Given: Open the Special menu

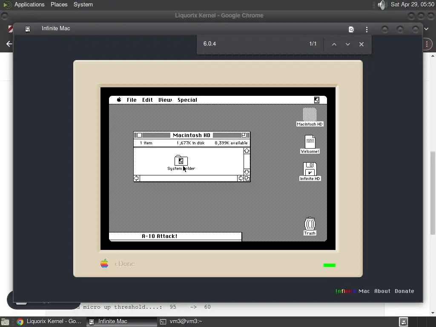Looking at the screenshot, I should (x=187, y=100).
